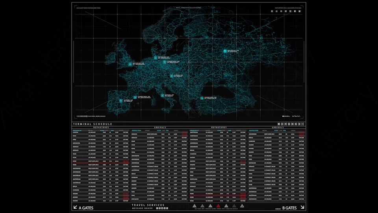This screenshot has width=378, height=213.
Task: Click the A GATES arrow icon
Action: tap(75, 207)
